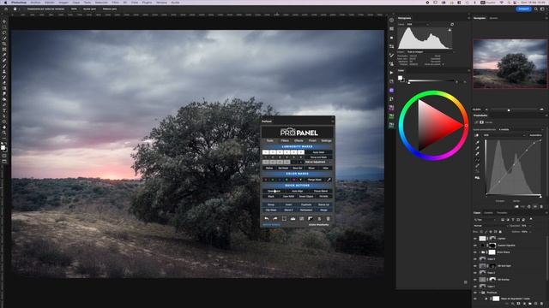Open the RGB channel dropdown in Curves
This screenshot has height=308, width=549.
click(504, 135)
